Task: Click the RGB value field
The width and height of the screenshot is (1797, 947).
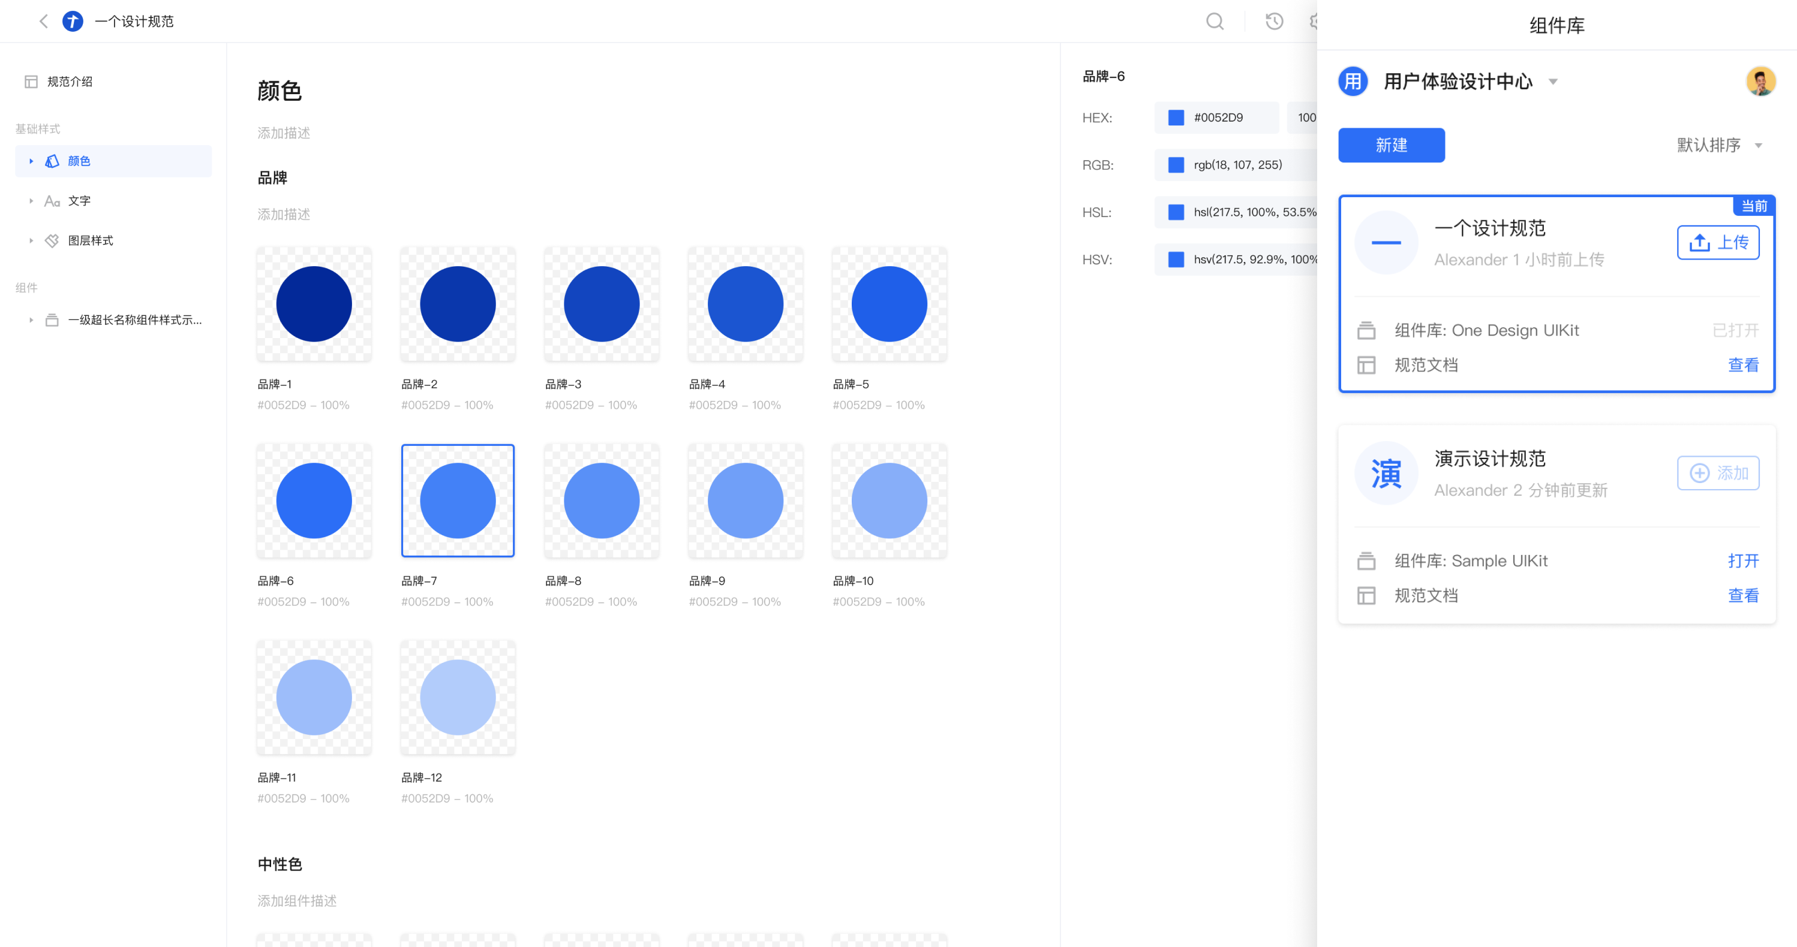Action: (1236, 165)
